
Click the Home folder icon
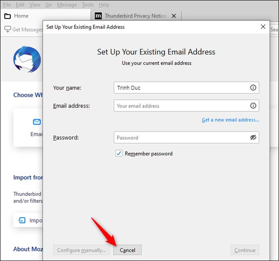click(x=8, y=16)
